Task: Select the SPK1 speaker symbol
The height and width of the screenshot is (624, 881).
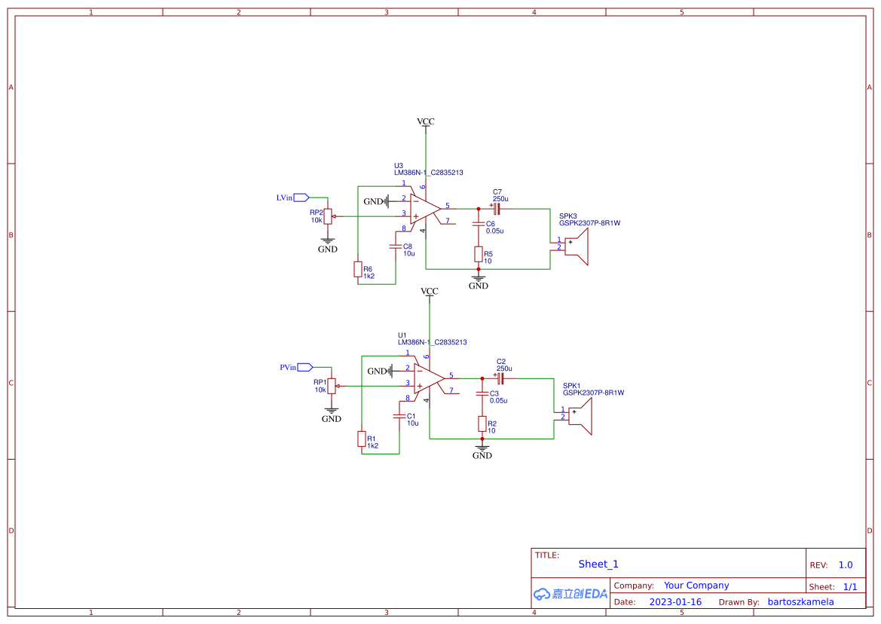Action: (580, 414)
